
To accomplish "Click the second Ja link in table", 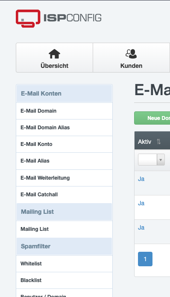I will [141, 203].
